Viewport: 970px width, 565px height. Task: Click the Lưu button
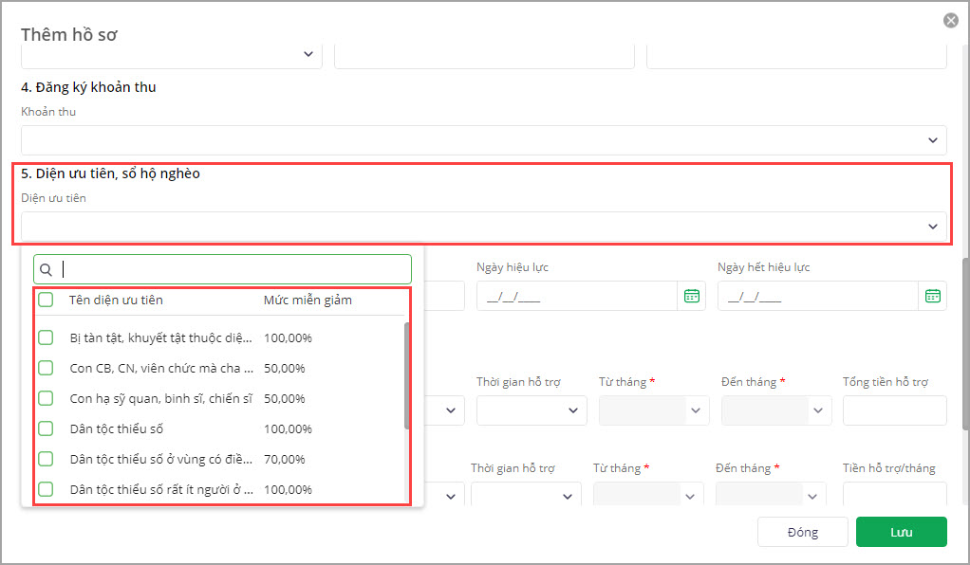901,532
